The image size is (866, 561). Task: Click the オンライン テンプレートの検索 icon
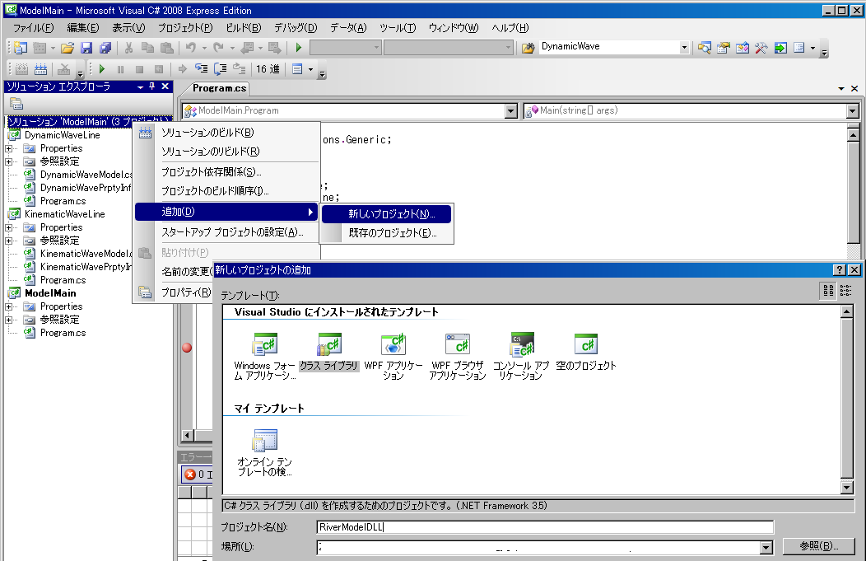point(264,440)
